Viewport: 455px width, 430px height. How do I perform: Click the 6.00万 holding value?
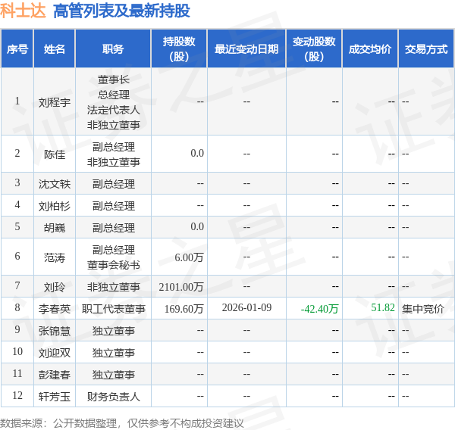coord(189,257)
